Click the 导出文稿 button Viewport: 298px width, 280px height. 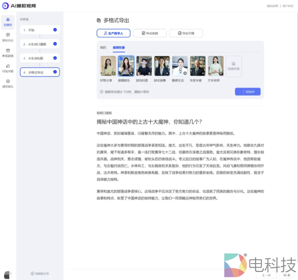pos(186,33)
